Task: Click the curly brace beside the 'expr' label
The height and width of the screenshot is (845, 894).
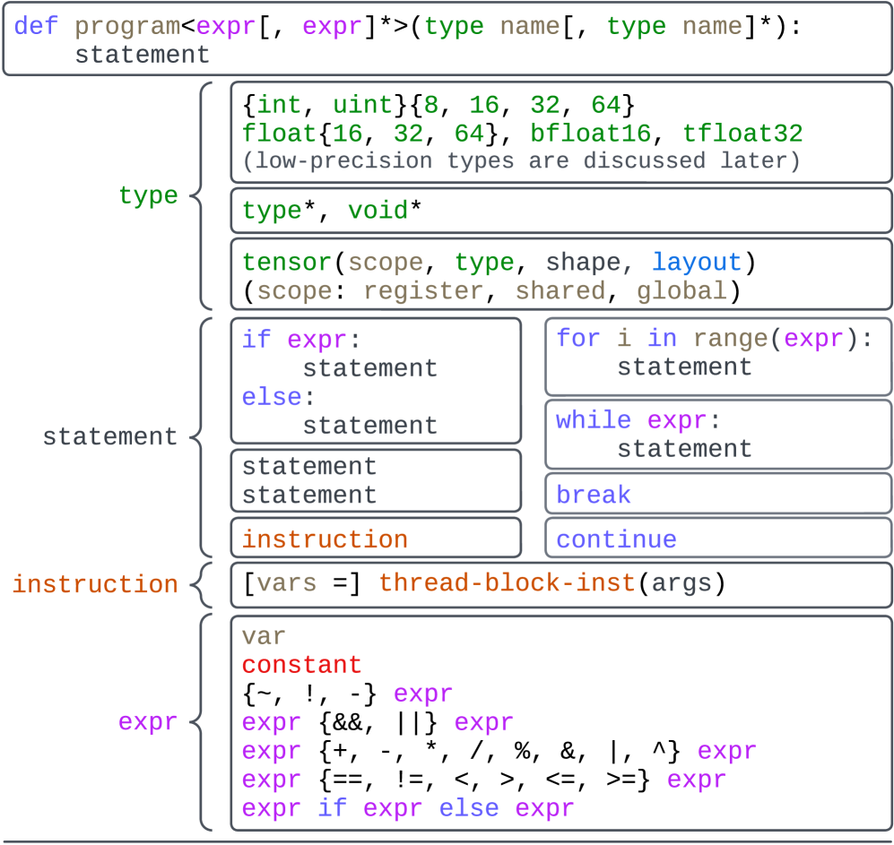Action: [x=202, y=722]
